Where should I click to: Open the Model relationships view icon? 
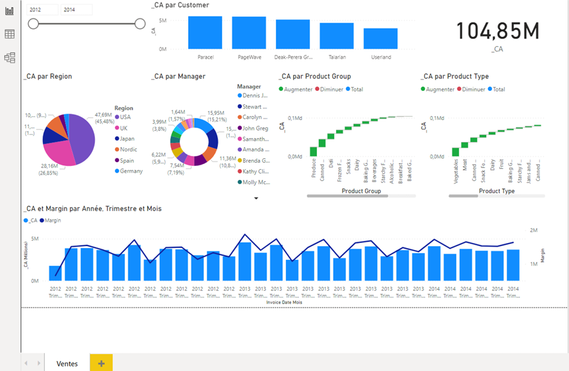[9, 57]
